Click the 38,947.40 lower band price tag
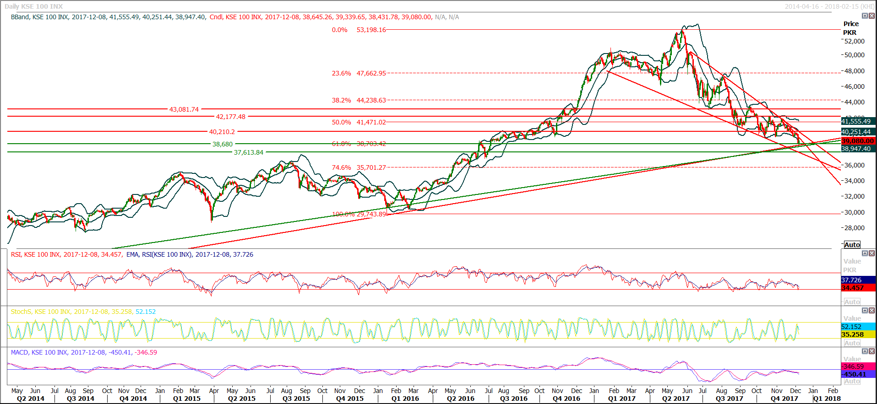 [858, 149]
